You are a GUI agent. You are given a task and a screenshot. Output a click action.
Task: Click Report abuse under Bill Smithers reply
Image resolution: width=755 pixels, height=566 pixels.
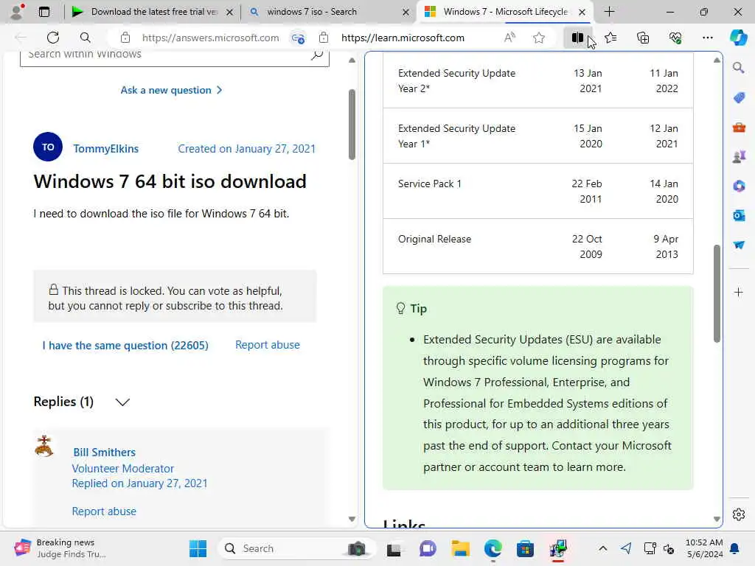click(x=104, y=511)
